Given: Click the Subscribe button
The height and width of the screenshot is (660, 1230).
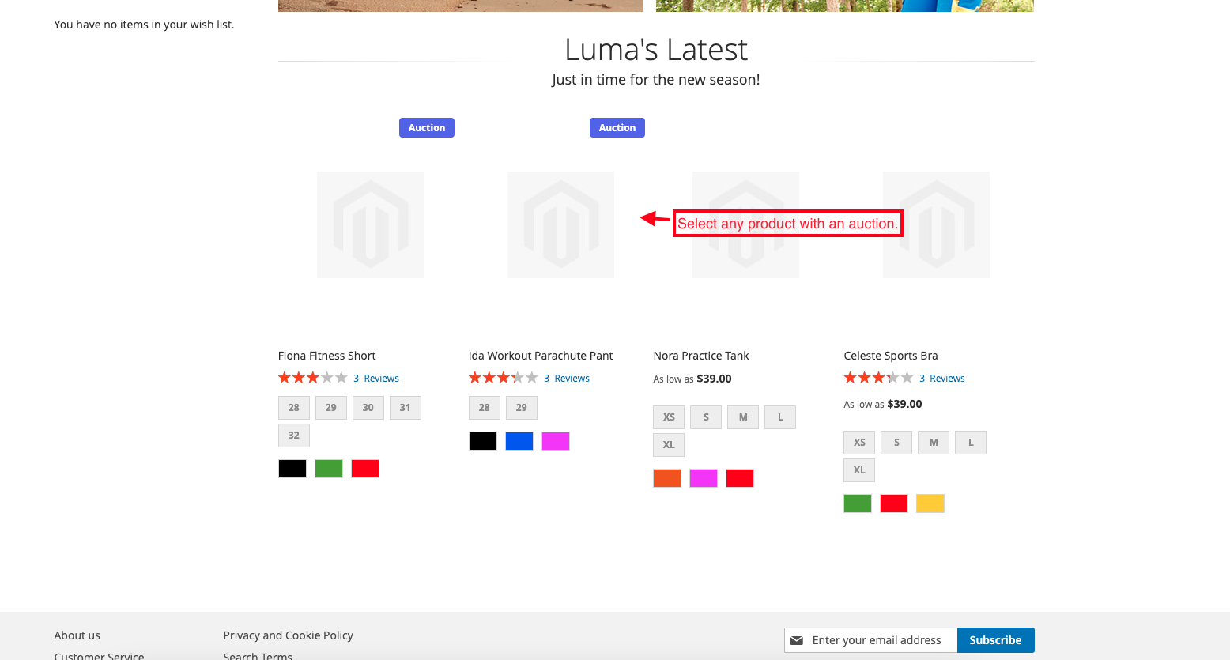Looking at the screenshot, I should click(x=995, y=640).
